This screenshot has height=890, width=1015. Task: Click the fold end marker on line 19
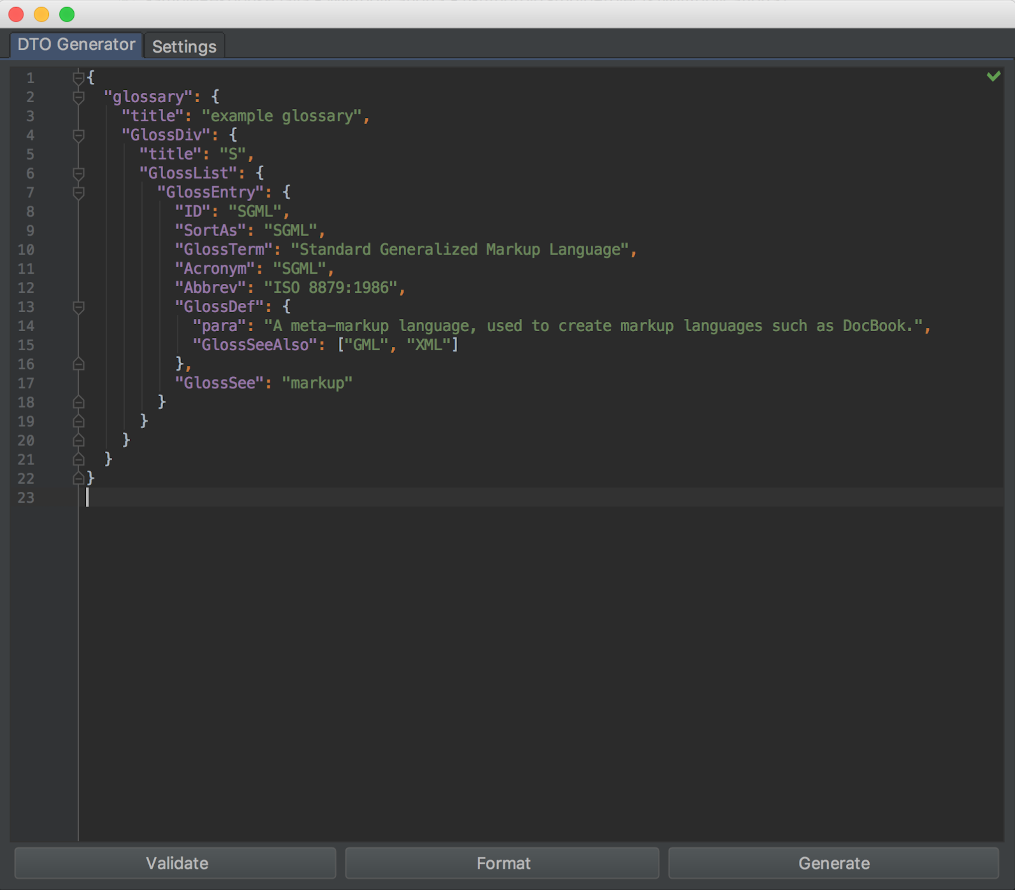(78, 421)
